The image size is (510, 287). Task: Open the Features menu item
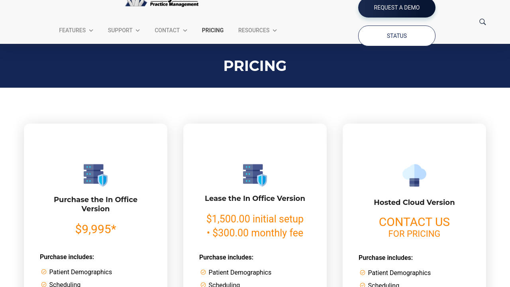point(73,30)
